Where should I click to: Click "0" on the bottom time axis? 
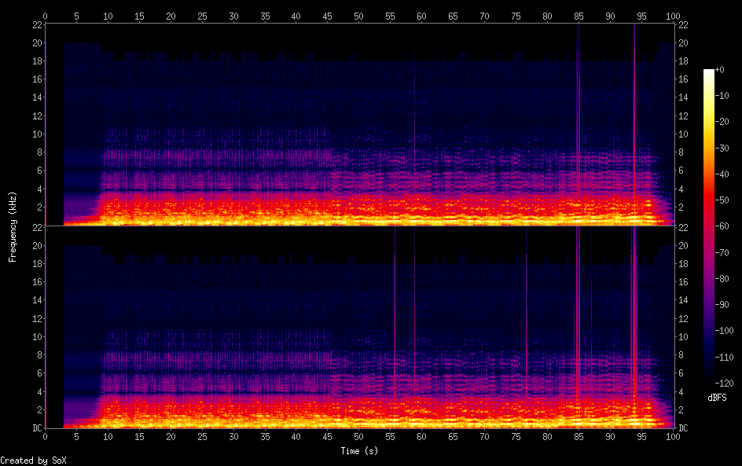pos(45,437)
